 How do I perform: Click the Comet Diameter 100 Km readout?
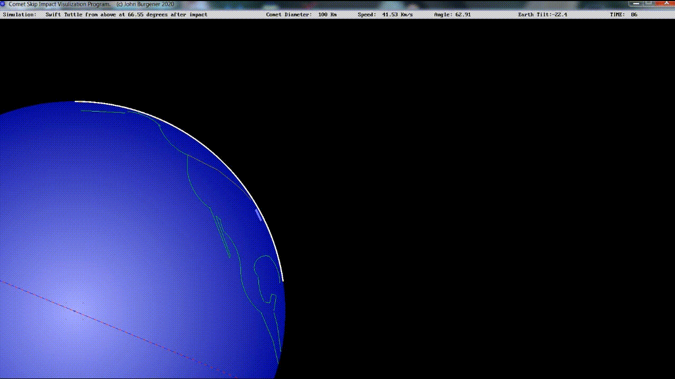point(301,15)
